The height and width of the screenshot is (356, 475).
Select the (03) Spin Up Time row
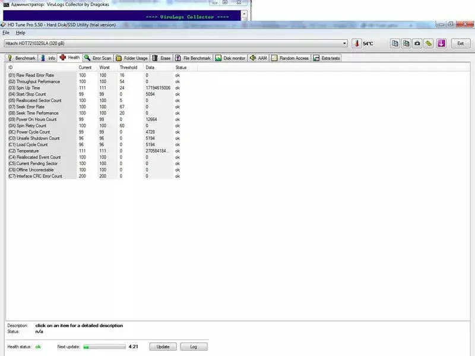(94, 88)
